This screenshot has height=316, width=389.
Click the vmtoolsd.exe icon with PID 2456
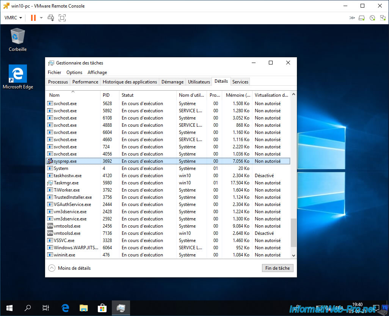point(50,226)
